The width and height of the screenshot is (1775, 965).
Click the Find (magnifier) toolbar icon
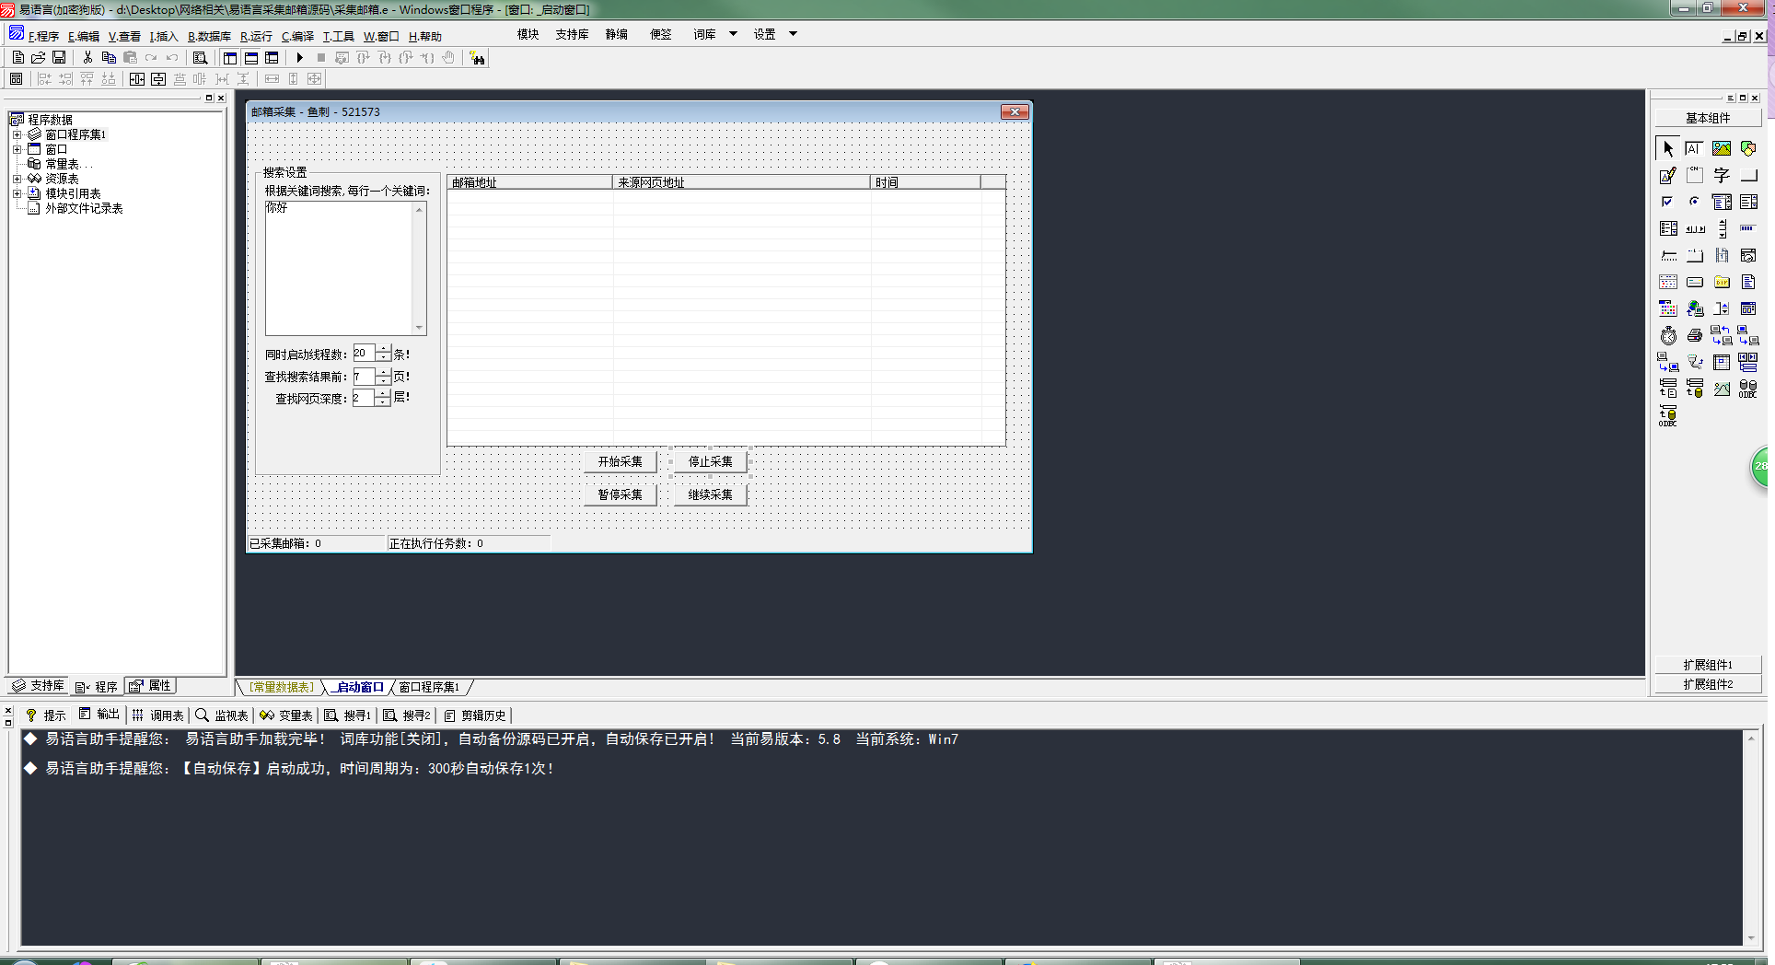(x=200, y=57)
